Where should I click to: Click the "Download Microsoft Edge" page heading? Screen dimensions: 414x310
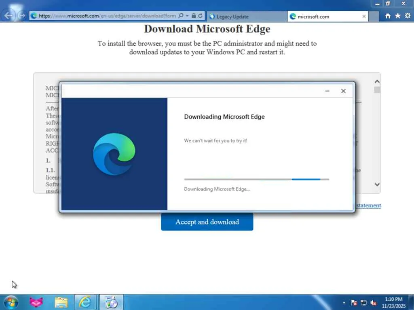tap(207, 29)
